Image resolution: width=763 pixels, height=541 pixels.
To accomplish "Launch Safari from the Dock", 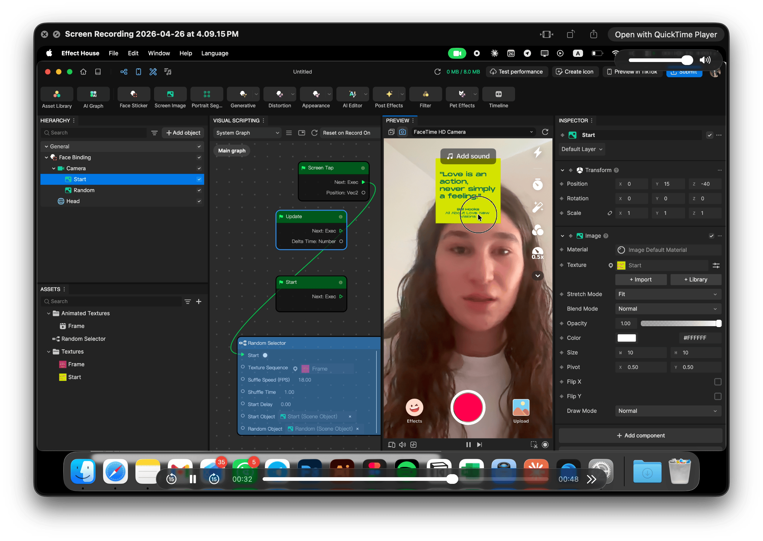I will (115, 471).
